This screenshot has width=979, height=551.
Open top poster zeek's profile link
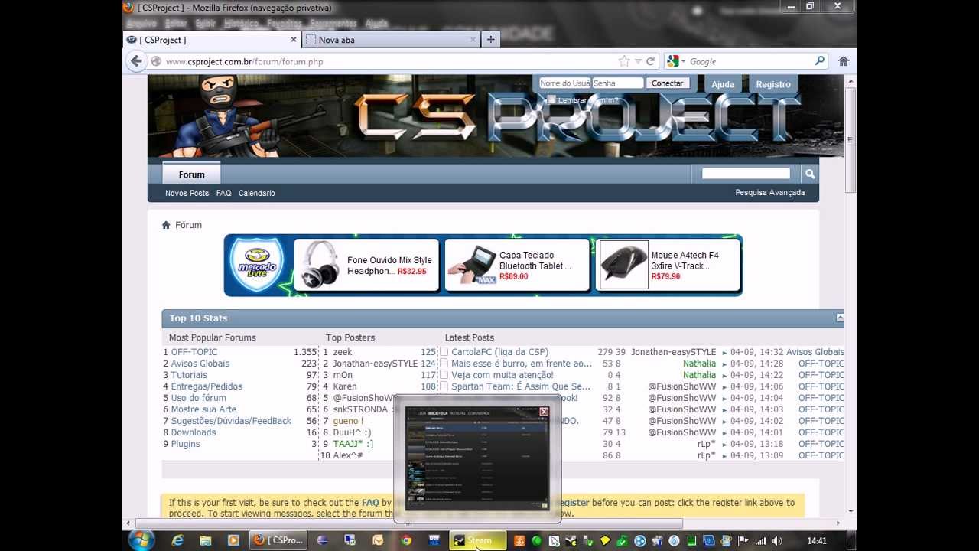coord(343,352)
